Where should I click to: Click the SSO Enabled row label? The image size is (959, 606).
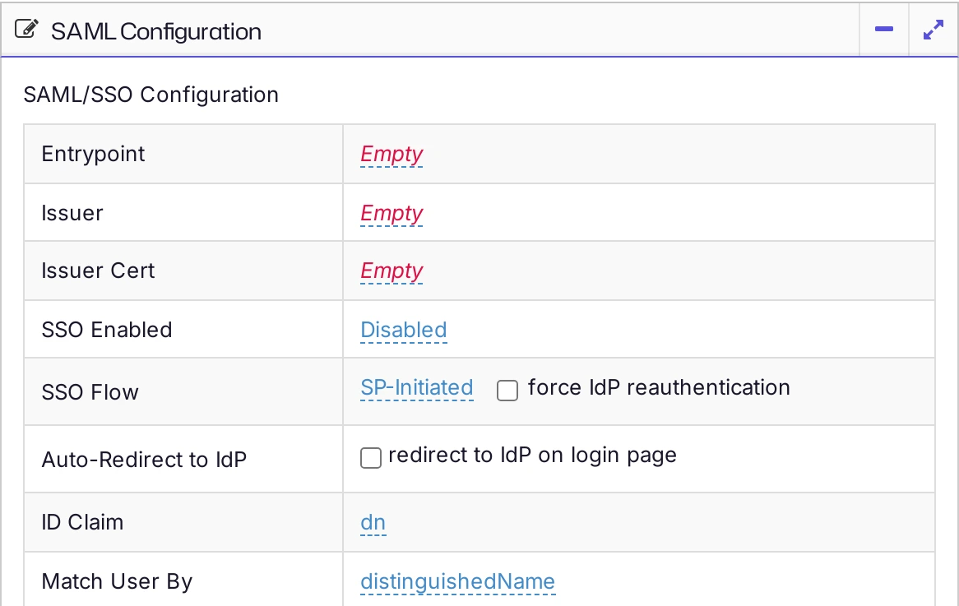tap(106, 331)
